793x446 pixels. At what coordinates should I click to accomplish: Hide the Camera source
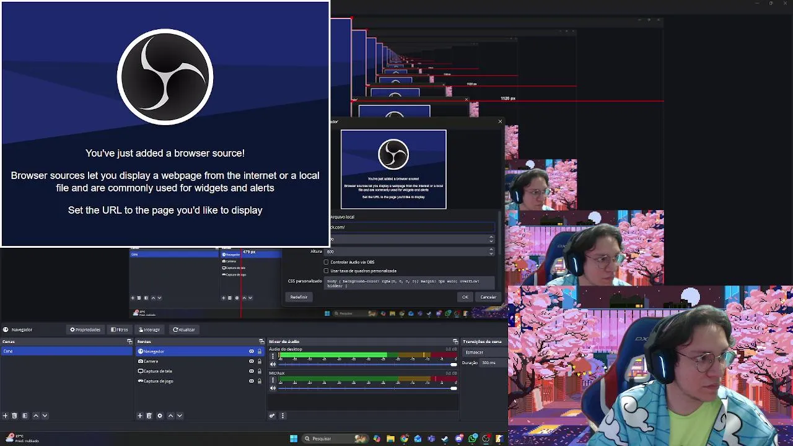tap(252, 361)
